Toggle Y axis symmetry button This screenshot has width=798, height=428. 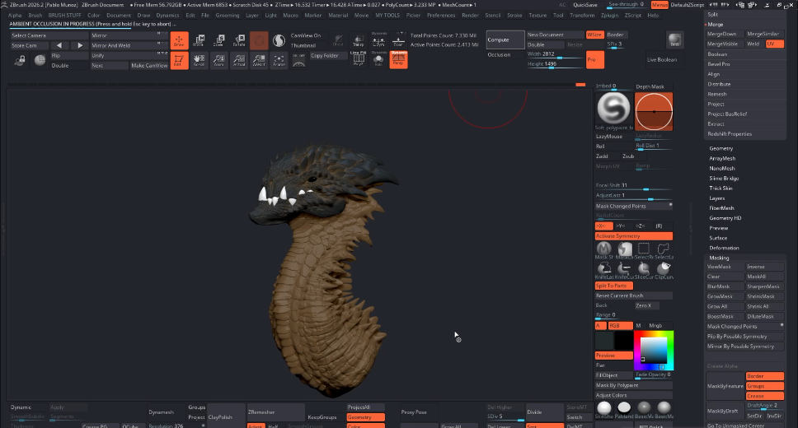(x=623, y=226)
